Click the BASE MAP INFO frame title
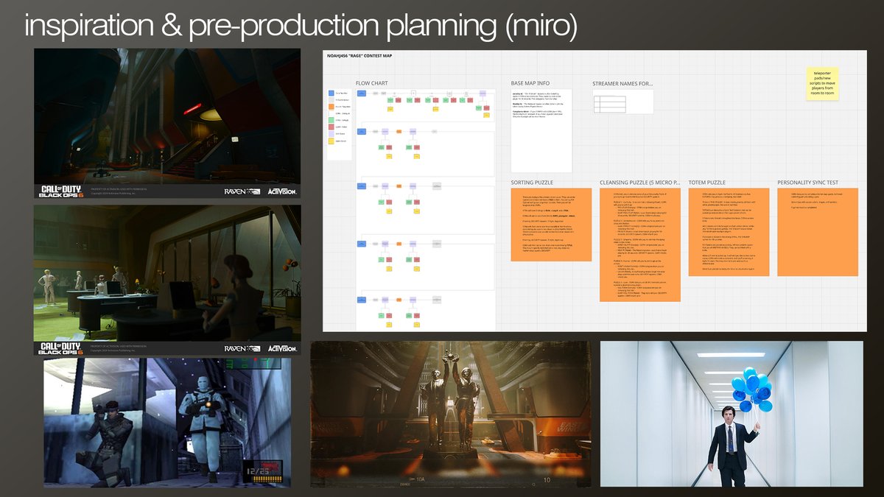This screenshot has height=497, width=884. tap(530, 83)
